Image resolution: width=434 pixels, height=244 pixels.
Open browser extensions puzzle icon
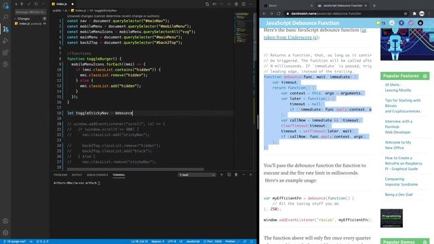click(x=414, y=14)
